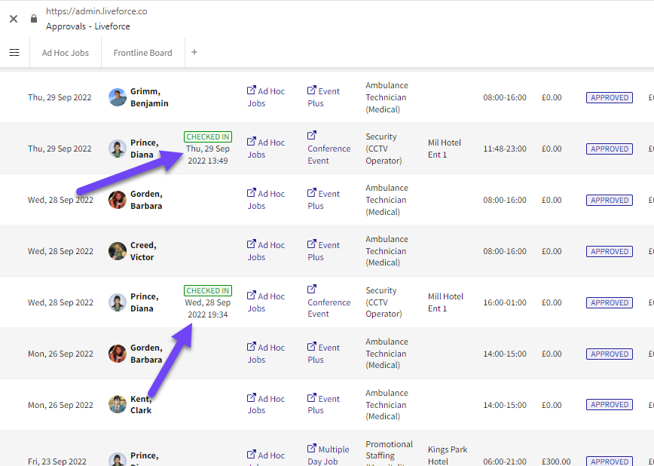Click Diana Prince avatar on 29 Sep row
The width and height of the screenshot is (654, 466).
[118, 149]
